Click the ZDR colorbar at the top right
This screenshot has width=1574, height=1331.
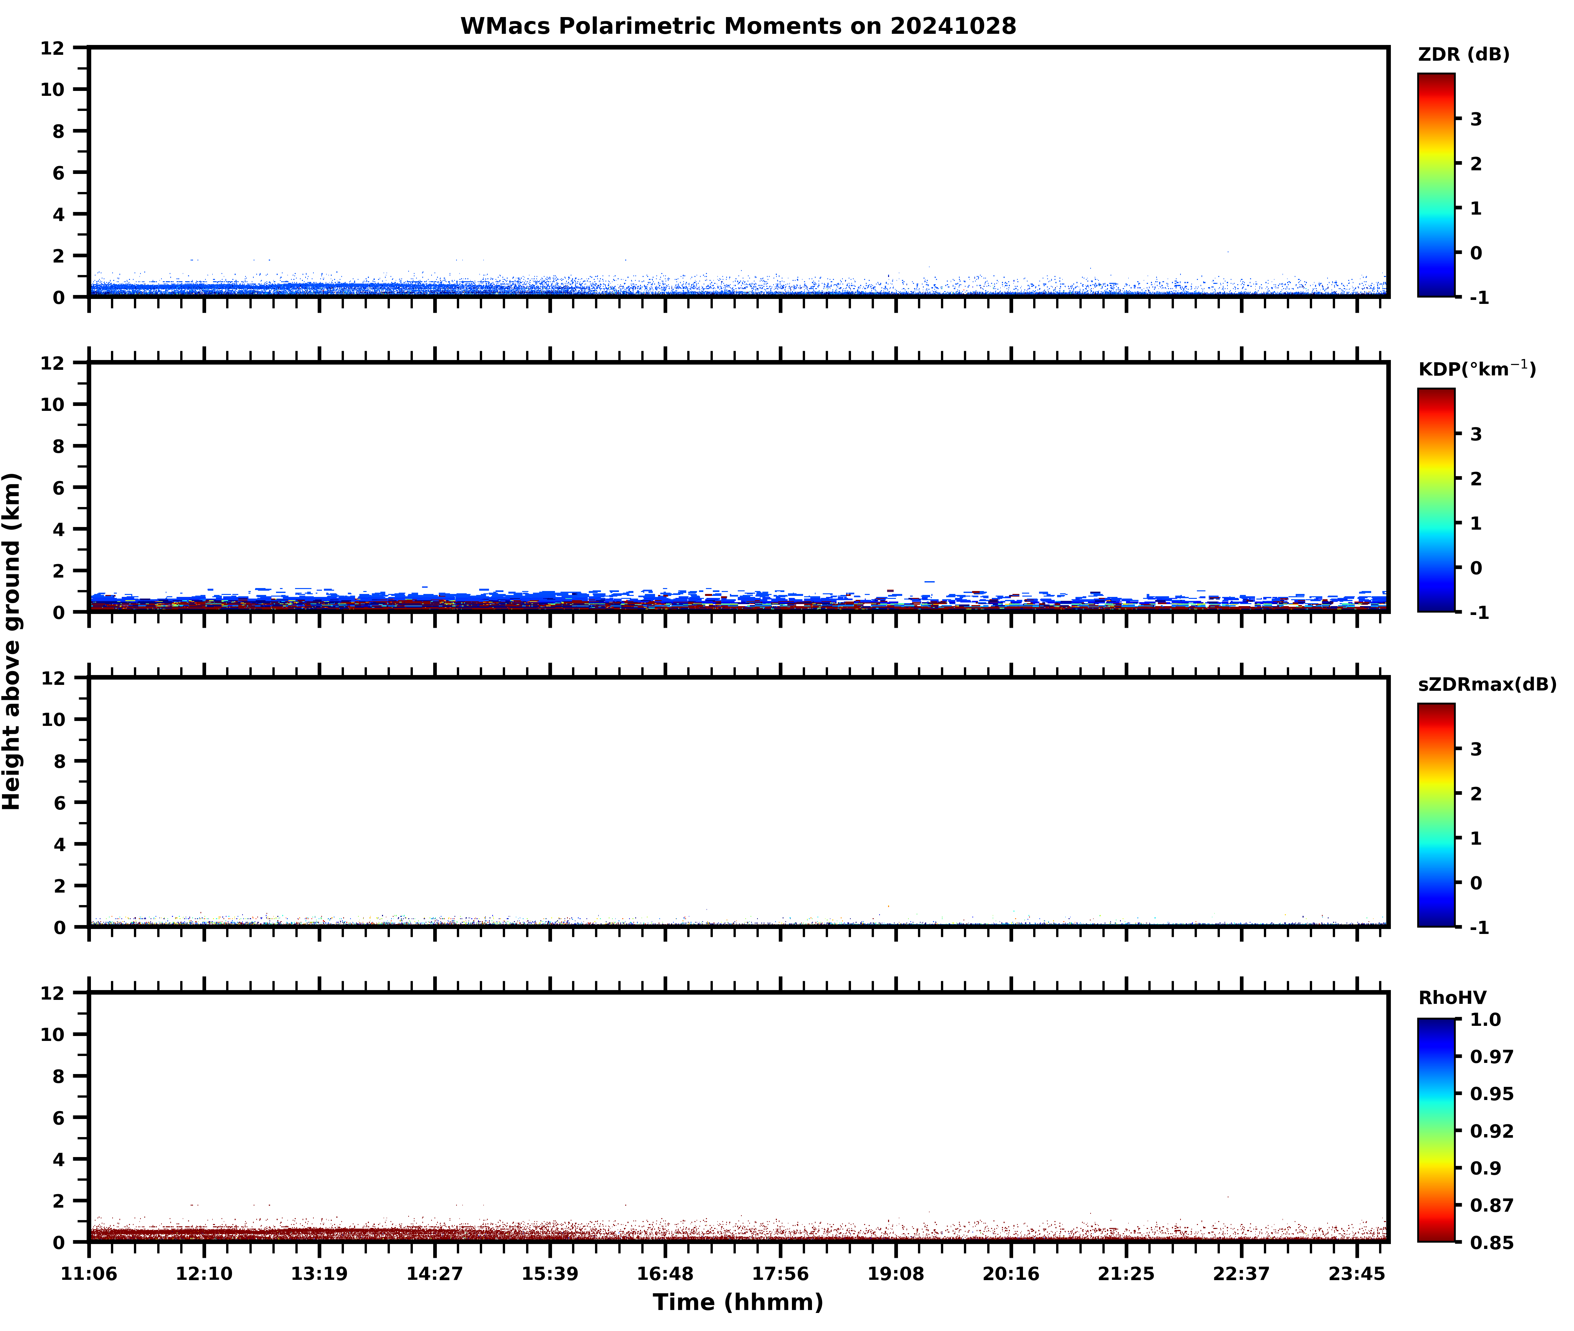pyautogui.click(x=1435, y=185)
